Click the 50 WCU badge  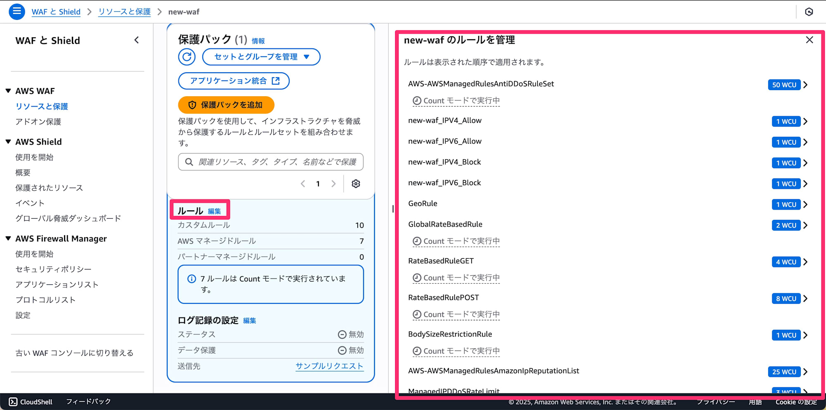[x=784, y=85]
